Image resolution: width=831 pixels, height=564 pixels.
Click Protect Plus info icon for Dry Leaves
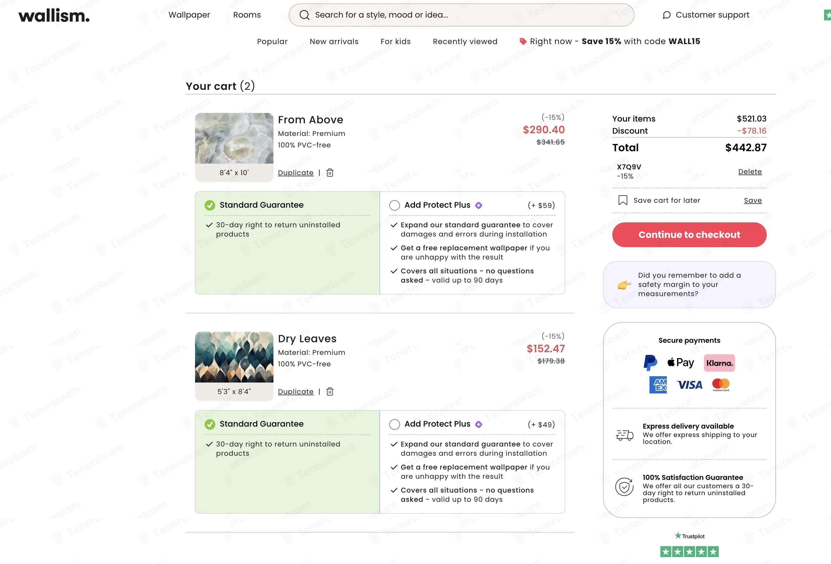(x=478, y=424)
